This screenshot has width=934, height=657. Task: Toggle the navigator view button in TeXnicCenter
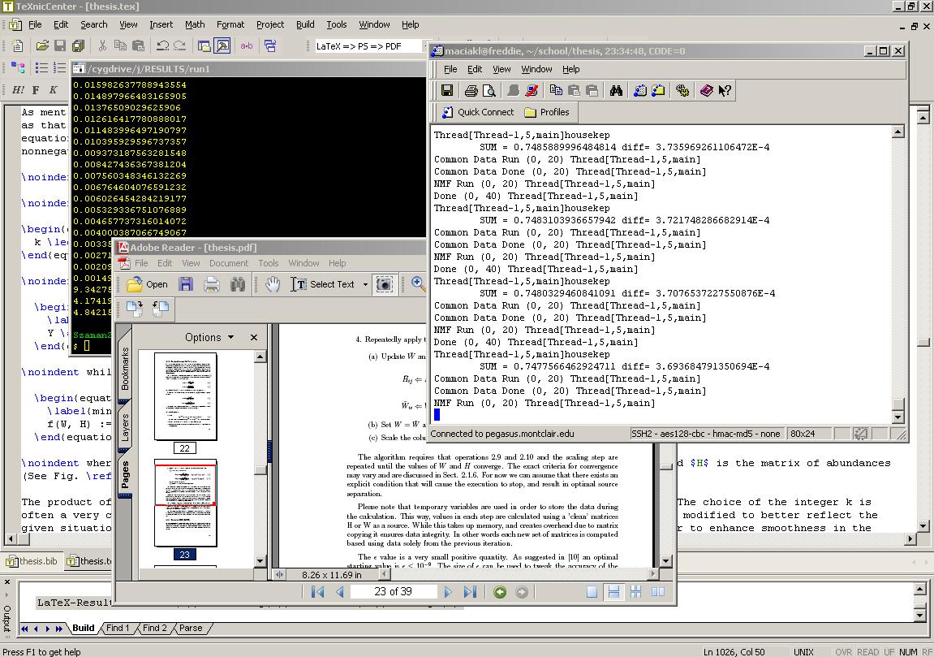[204, 46]
